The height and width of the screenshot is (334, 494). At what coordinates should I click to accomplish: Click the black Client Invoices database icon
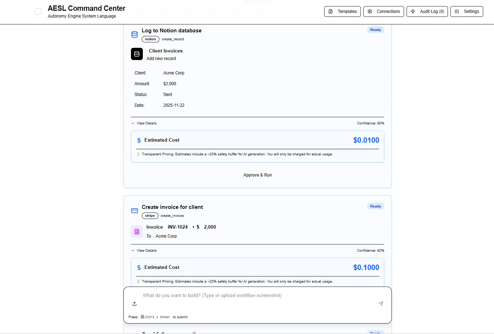137,54
